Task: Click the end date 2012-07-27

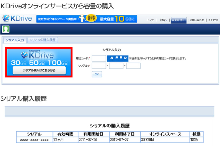Action: pyautogui.click(x=125, y=140)
